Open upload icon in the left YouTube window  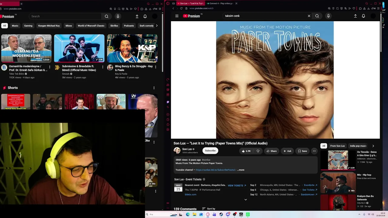[137, 16]
